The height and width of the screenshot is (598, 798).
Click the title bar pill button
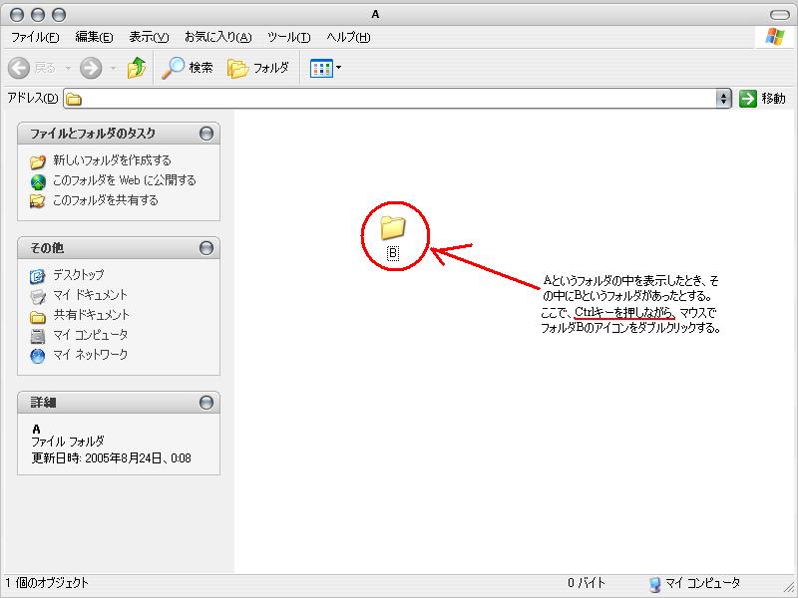point(779,15)
